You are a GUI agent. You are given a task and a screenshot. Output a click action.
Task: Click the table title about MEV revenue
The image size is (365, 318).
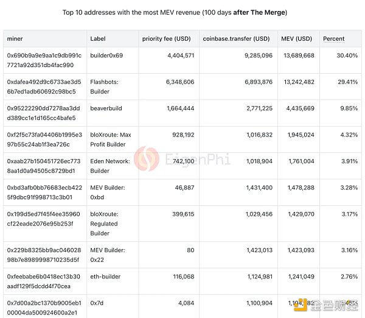coord(184,12)
